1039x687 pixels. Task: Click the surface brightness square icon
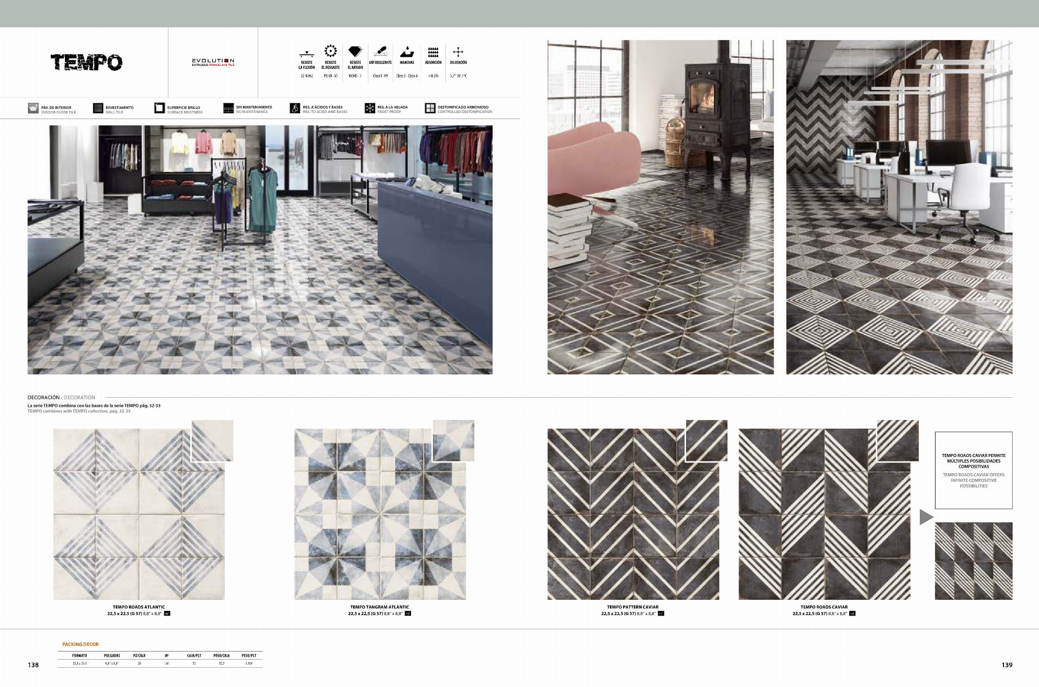pos(159,108)
